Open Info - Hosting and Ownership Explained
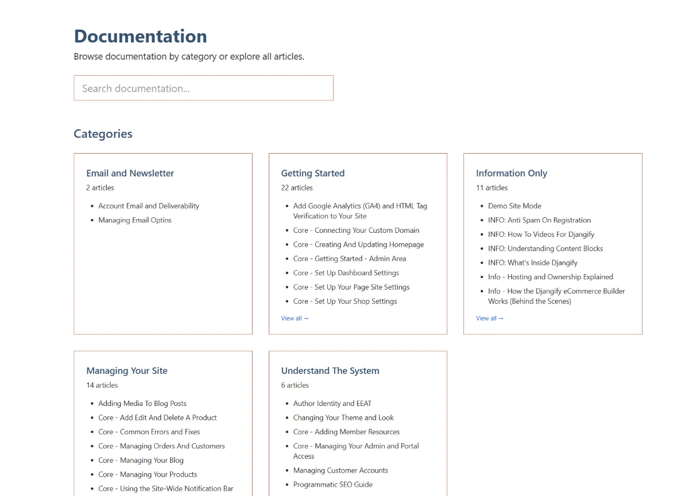Viewport: 689px width, 496px height. tap(551, 277)
